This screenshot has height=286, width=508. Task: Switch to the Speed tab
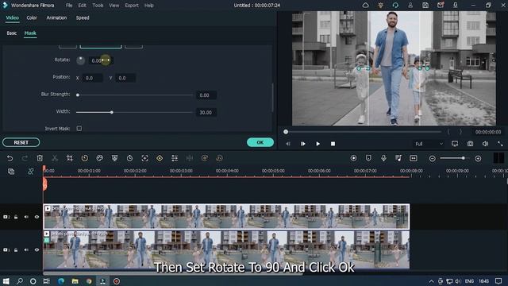click(83, 17)
